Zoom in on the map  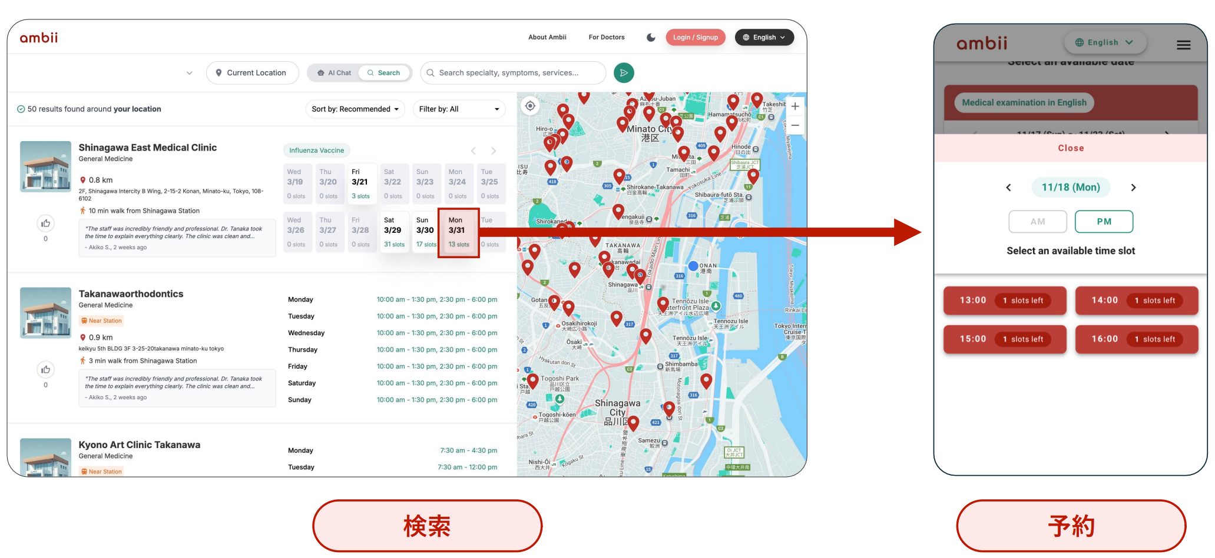tap(794, 106)
